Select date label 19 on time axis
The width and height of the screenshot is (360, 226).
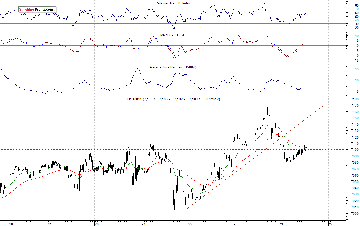click(x=50, y=224)
